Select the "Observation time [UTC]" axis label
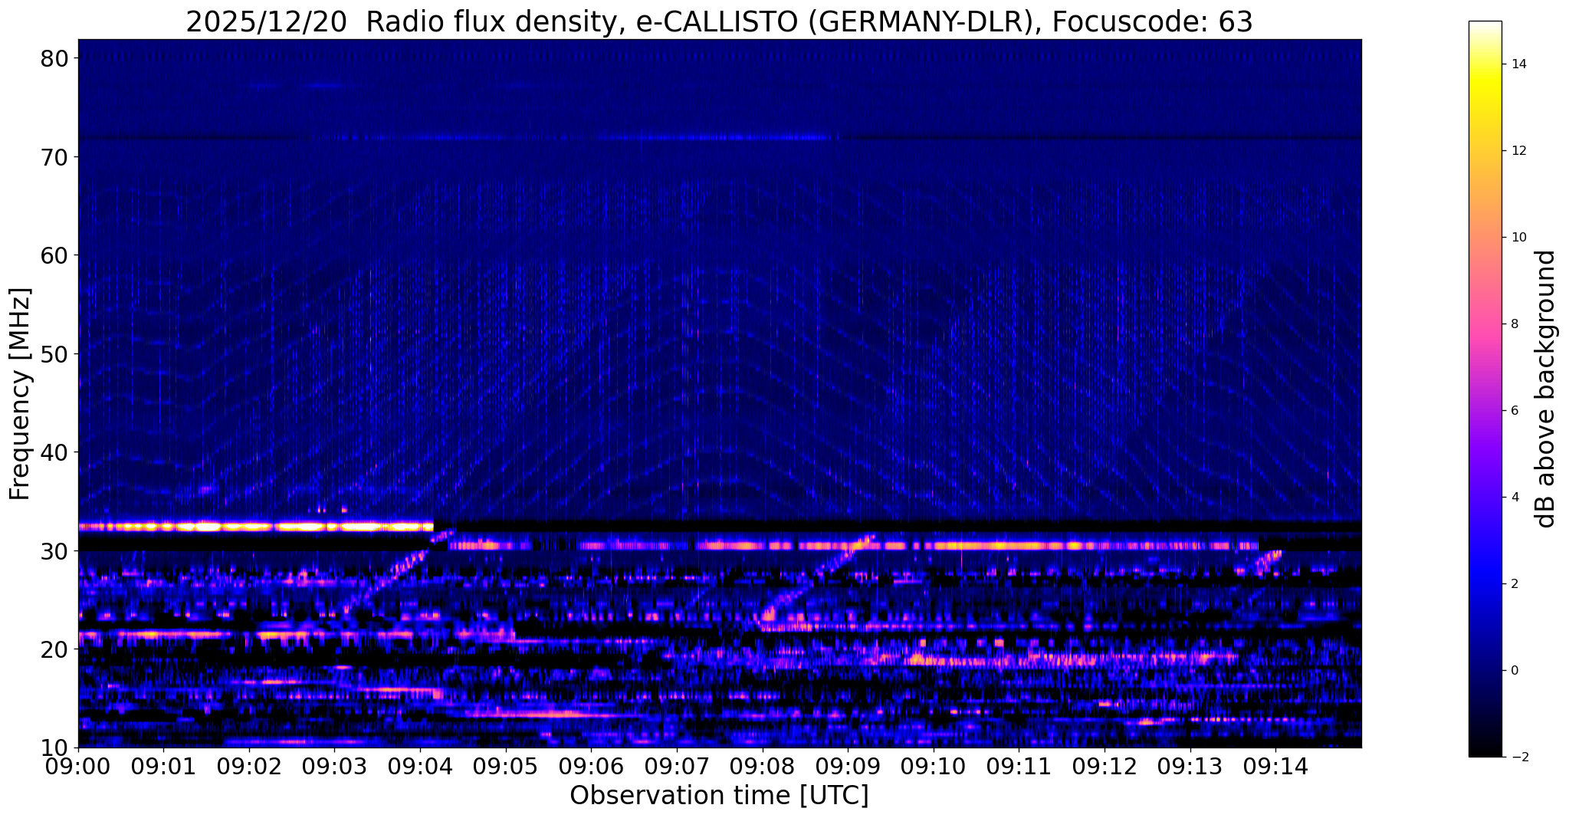1569x818 pixels. pos(719,796)
